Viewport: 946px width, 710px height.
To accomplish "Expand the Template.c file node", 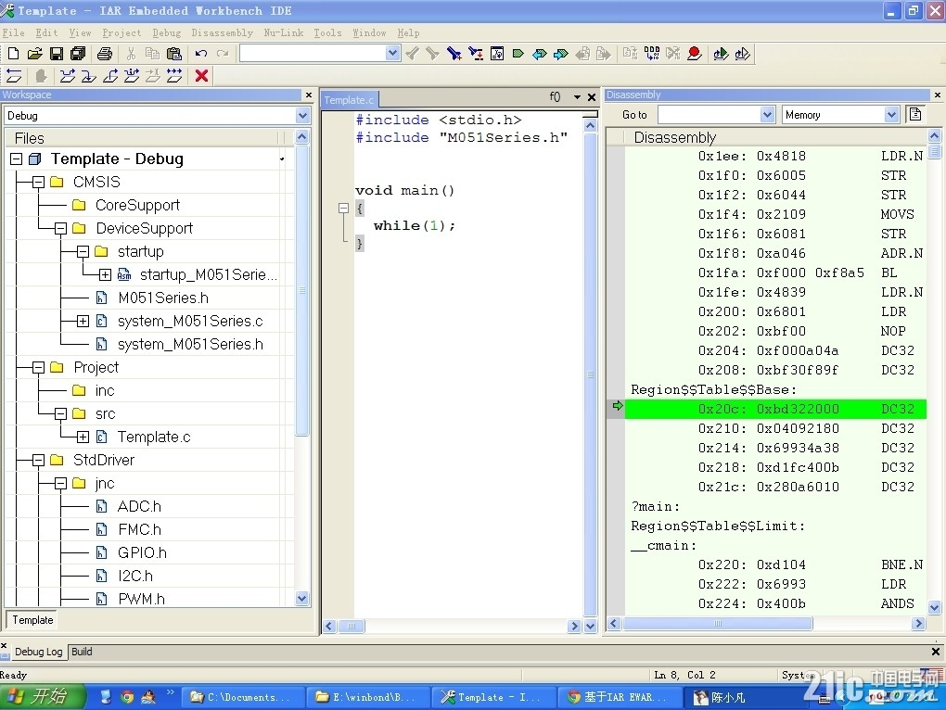I will point(83,437).
